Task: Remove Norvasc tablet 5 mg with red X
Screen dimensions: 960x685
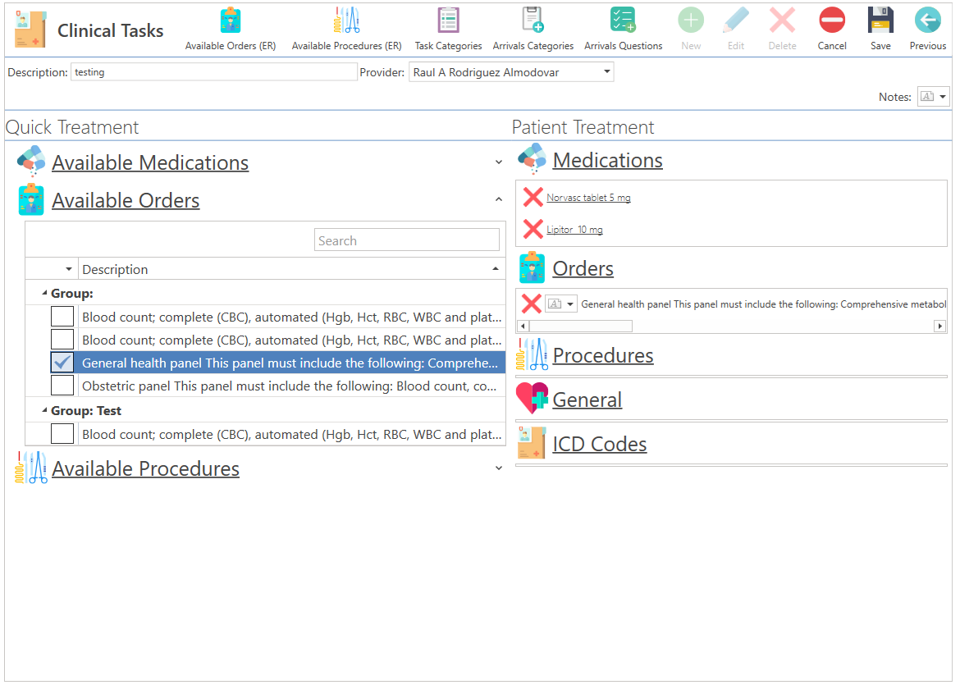Action: [x=533, y=197]
